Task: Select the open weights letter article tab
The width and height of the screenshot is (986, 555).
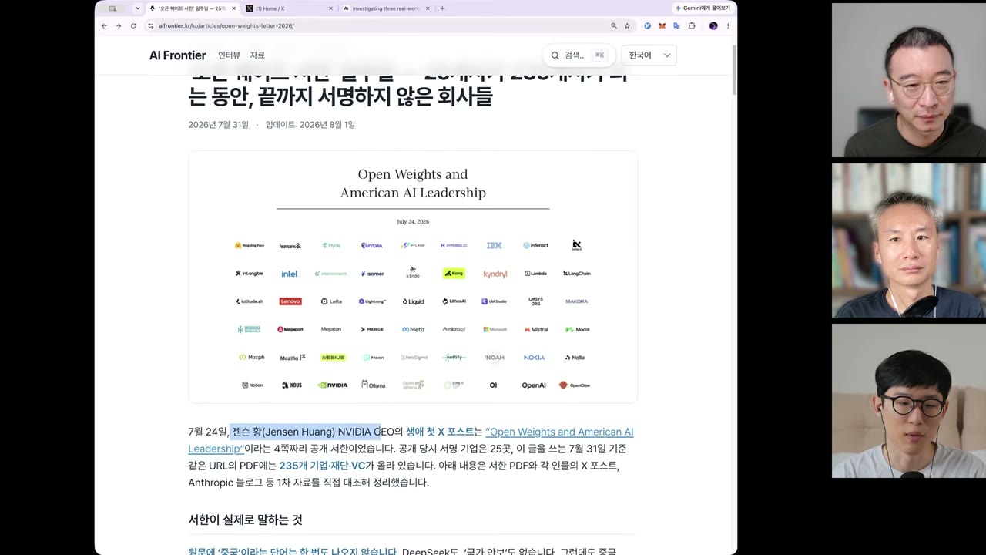Action: pos(193,8)
